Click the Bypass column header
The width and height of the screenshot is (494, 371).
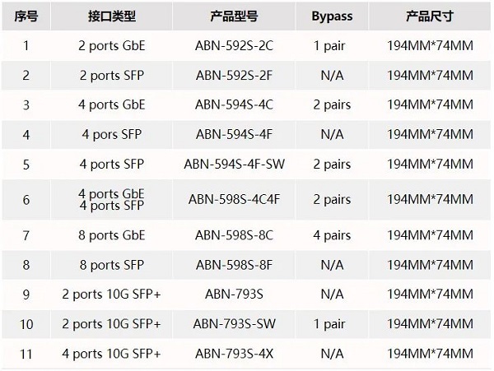[332, 16]
